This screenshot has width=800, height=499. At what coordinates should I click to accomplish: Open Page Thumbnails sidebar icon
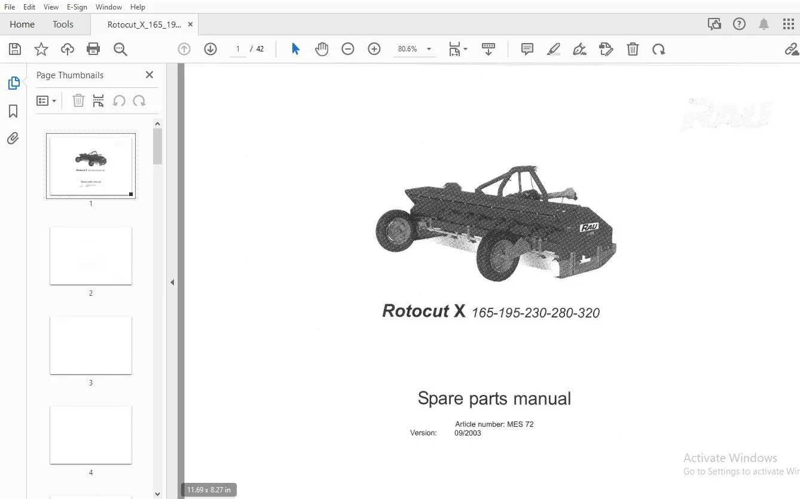click(13, 83)
